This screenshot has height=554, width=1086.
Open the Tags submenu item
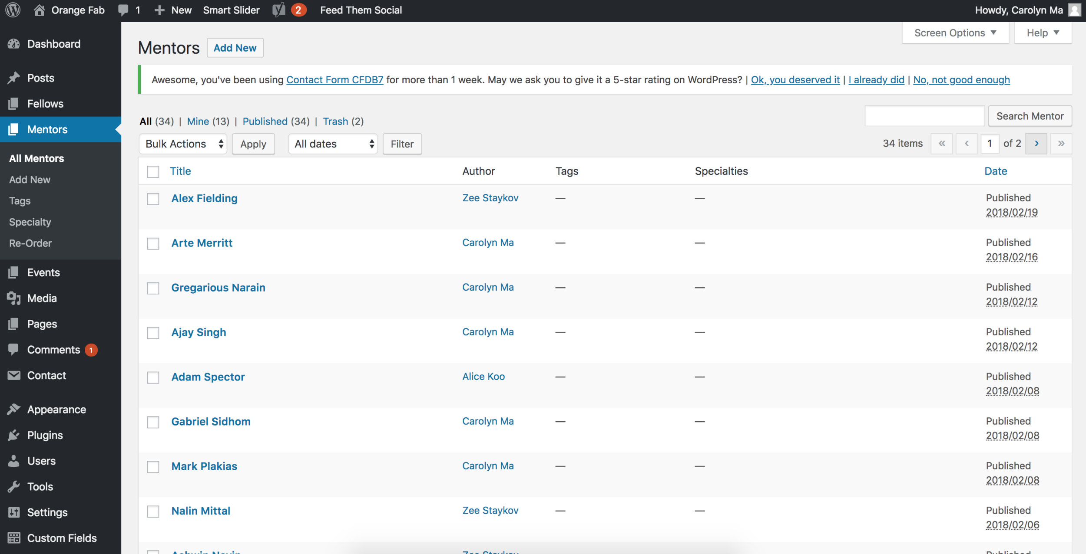(20, 201)
